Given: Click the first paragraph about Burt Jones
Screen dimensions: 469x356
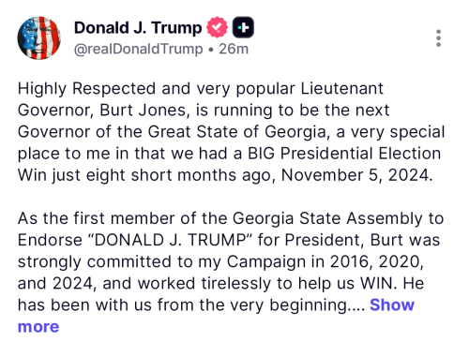Looking at the screenshot, I should tap(231, 132).
